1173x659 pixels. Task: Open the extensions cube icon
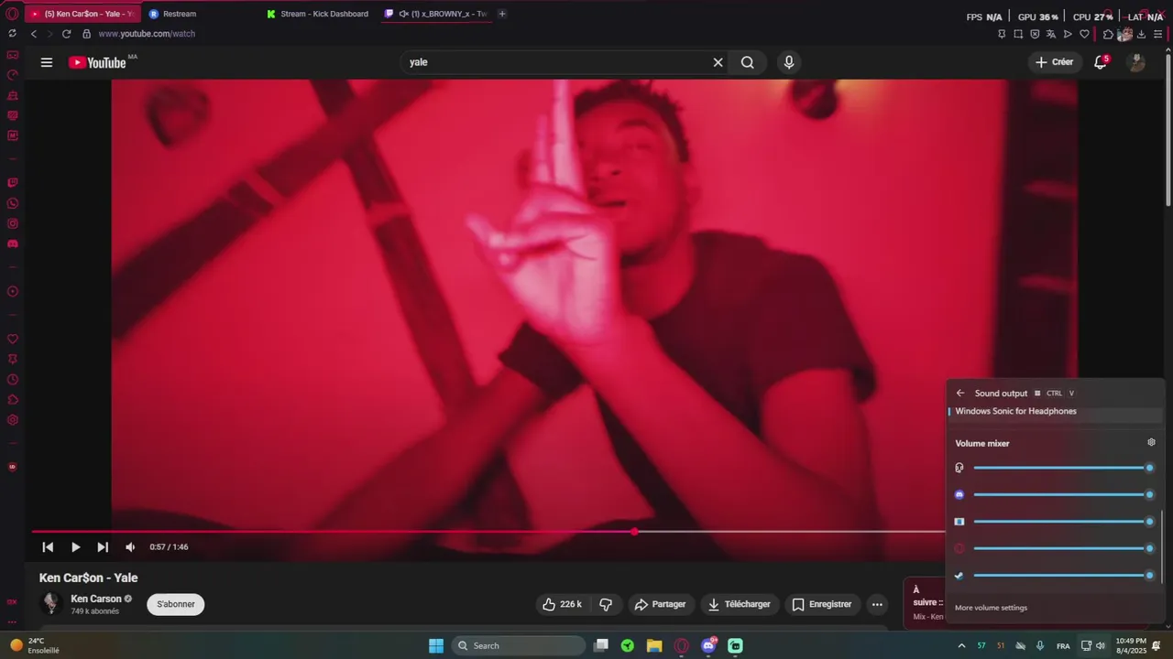1108,34
